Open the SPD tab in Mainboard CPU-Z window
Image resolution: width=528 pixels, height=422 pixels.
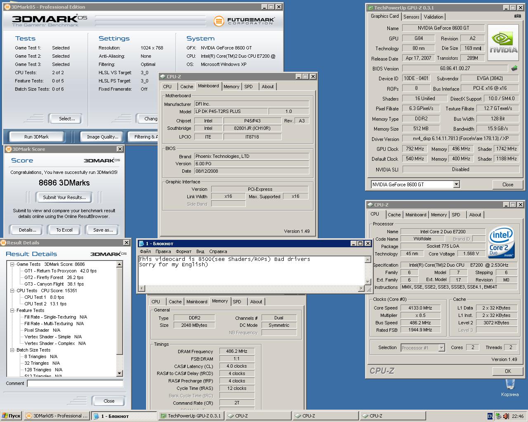248,87
